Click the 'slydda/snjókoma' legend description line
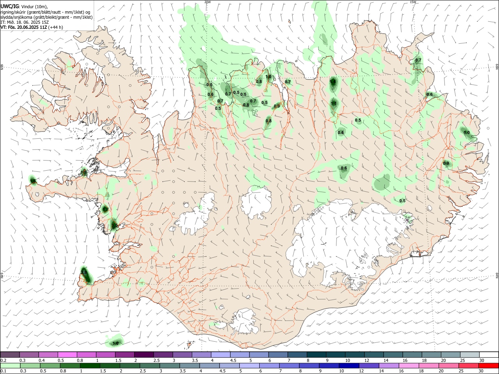The height and width of the screenshot is (374, 499). 46,17
